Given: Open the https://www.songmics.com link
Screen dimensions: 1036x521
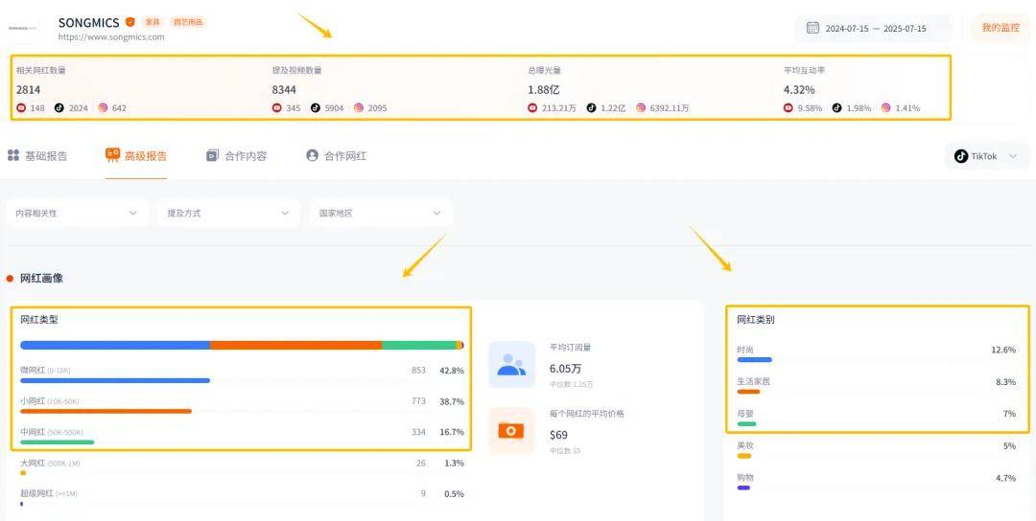Looking at the screenshot, I should [x=111, y=37].
